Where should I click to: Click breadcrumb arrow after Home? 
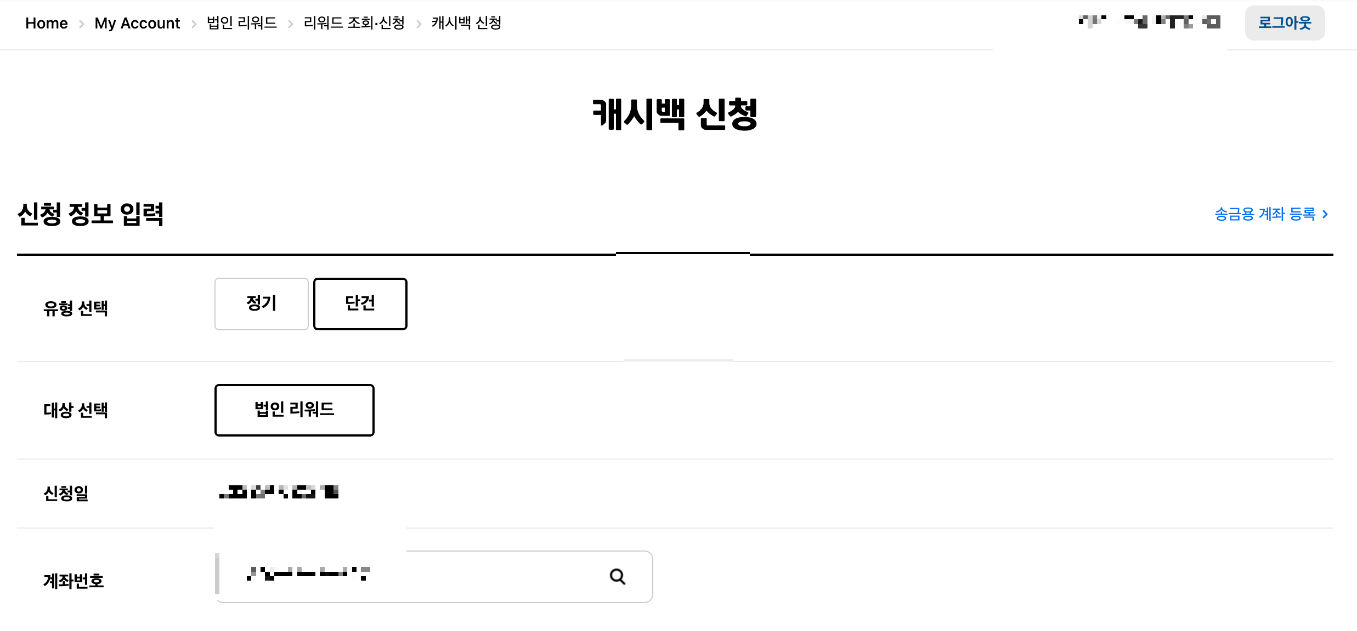[x=81, y=24]
